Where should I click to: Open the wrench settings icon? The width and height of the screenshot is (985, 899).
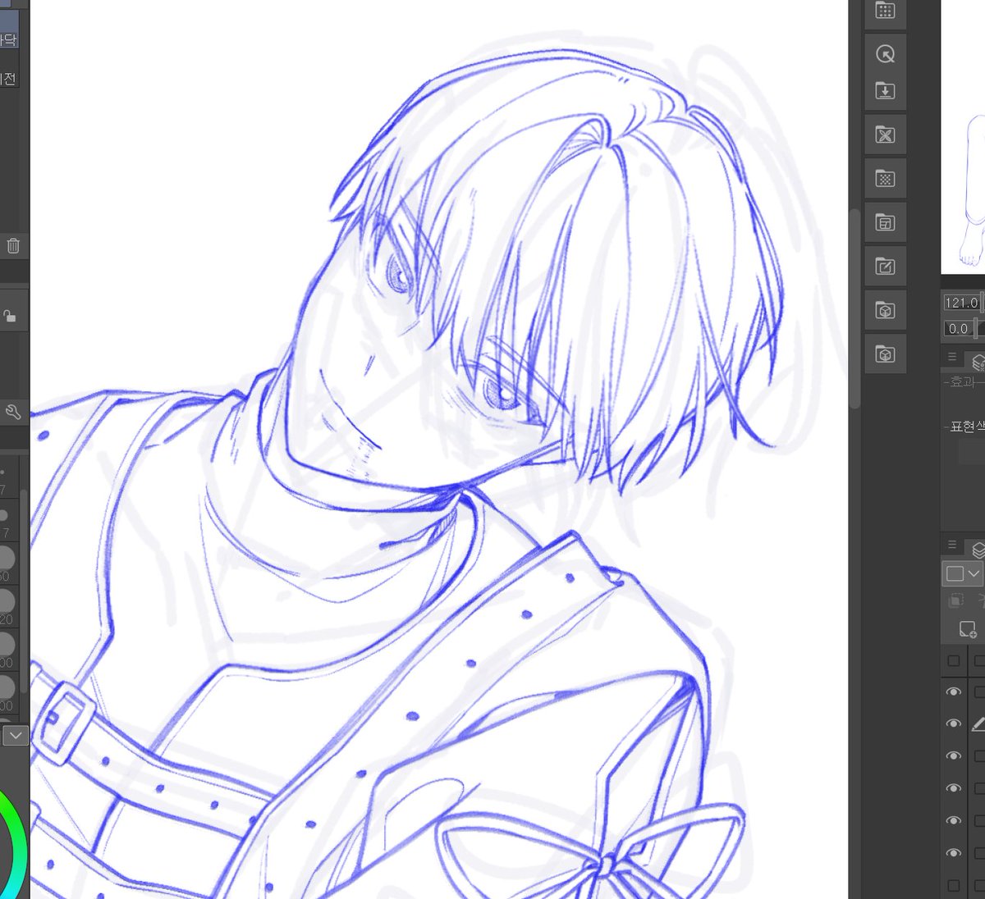click(12, 412)
